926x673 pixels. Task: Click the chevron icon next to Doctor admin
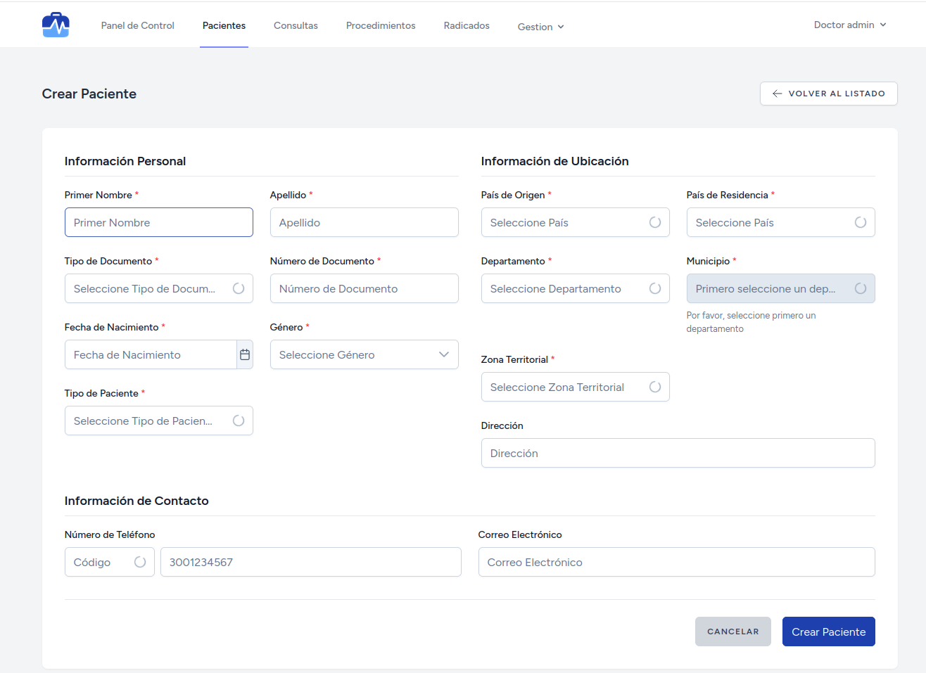point(883,25)
